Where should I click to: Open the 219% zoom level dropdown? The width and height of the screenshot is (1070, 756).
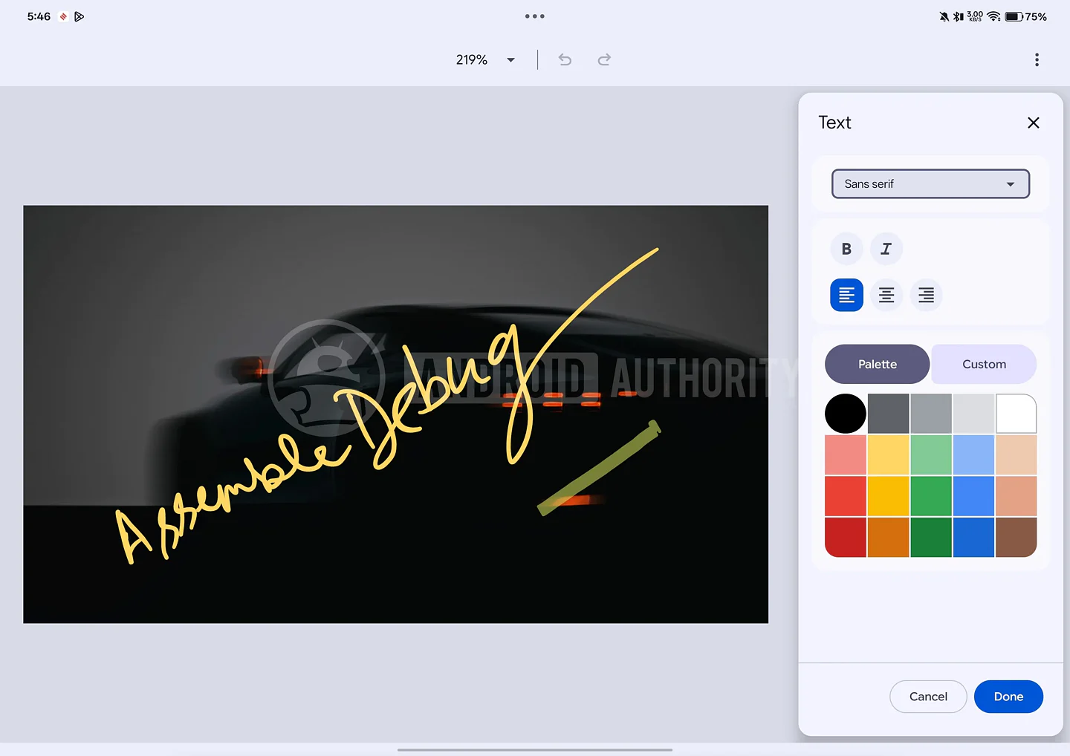485,59
